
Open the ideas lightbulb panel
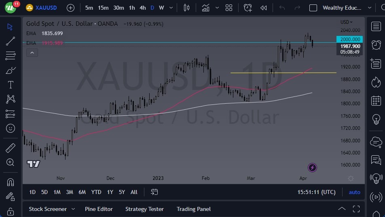click(x=376, y=119)
